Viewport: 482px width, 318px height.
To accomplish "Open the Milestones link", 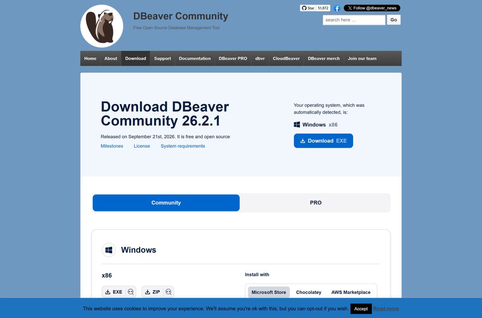I will click(x=112, y=146).
